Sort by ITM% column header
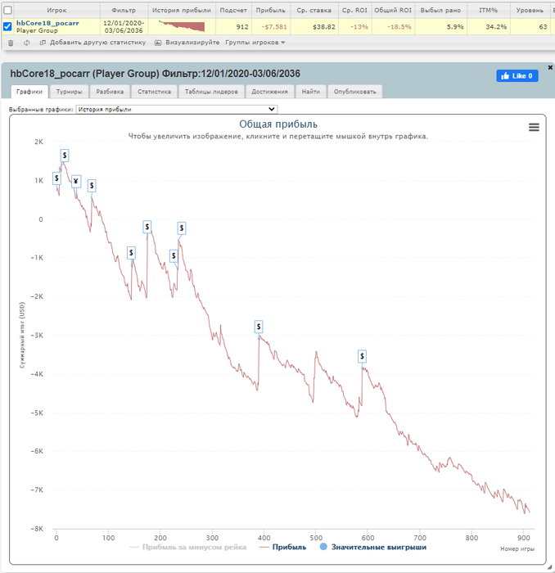The height and width of the screenshot is (573, 555). (488, 10)
